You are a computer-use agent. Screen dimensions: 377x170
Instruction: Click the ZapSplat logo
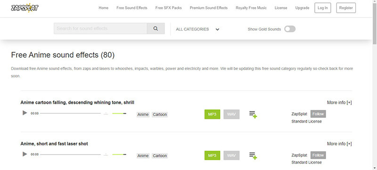coord(25,8)
